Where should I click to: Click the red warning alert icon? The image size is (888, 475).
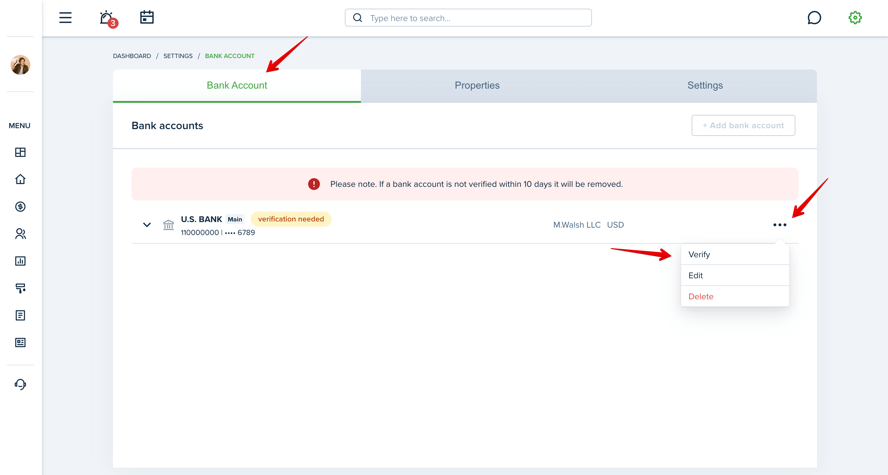coord(314,184)
